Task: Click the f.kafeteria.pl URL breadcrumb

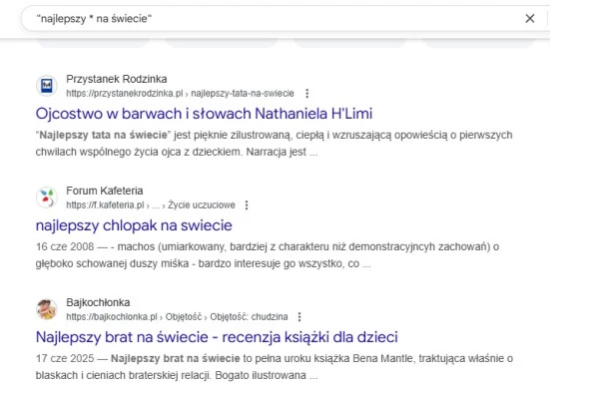Action: point(151,205)
